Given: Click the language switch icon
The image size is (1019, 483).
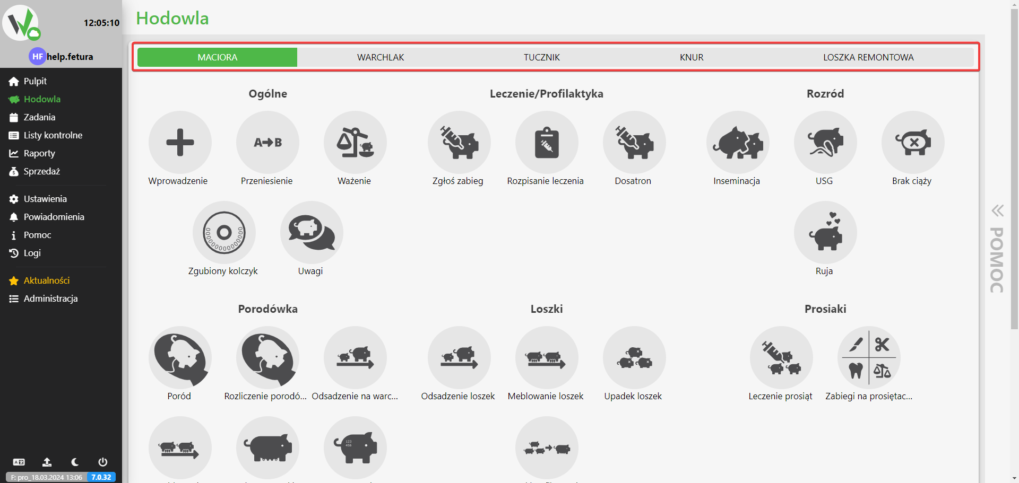Looking at the screenshot, I should [19, 462].
